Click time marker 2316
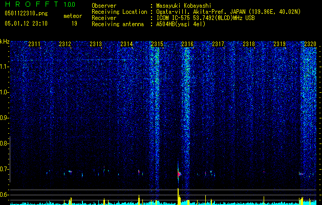Screen dimensions: 322x205 187,44
